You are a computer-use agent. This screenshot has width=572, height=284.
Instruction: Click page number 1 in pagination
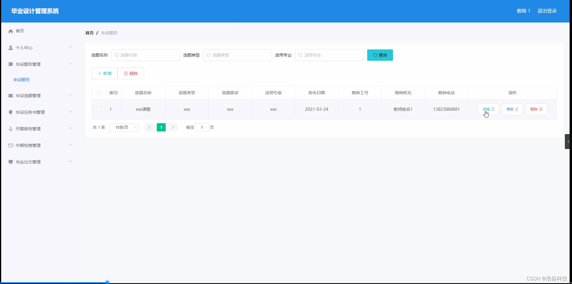(x=161, y=127)
